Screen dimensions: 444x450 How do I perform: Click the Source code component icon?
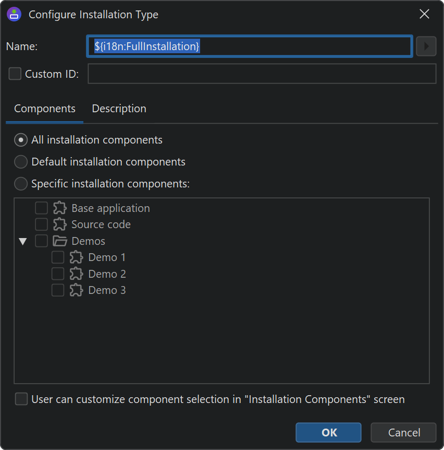(x=60, y=224)
